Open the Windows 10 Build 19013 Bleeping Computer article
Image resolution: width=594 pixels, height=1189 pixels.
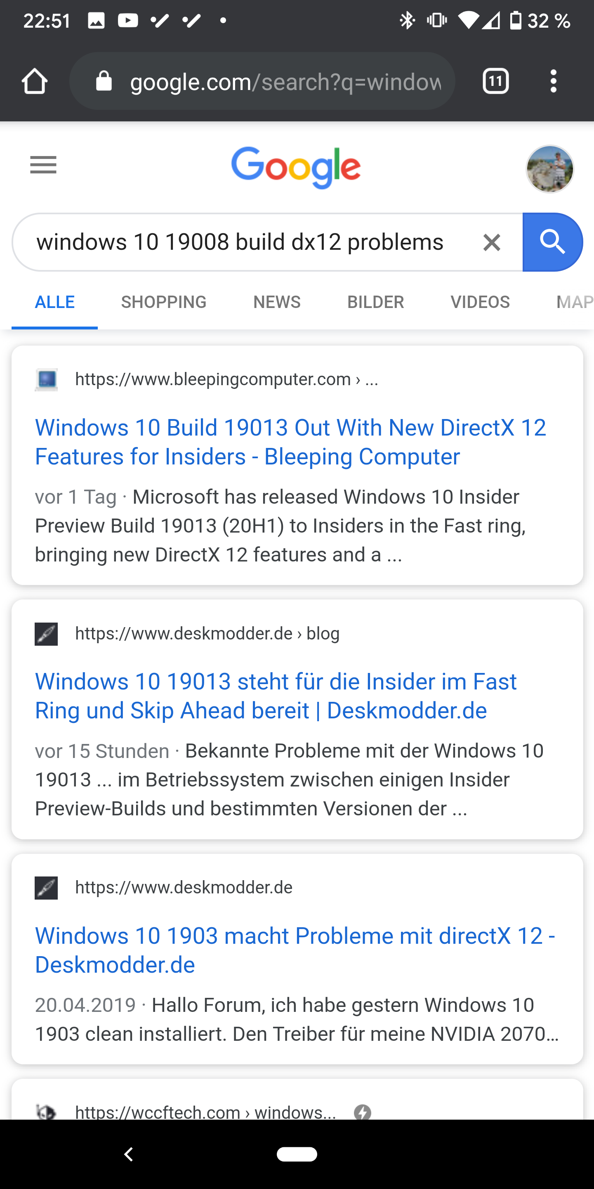pyautogui.click(x=290, y=441)
